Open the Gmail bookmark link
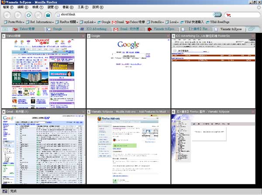262x195 pixels. pos(118,22)
